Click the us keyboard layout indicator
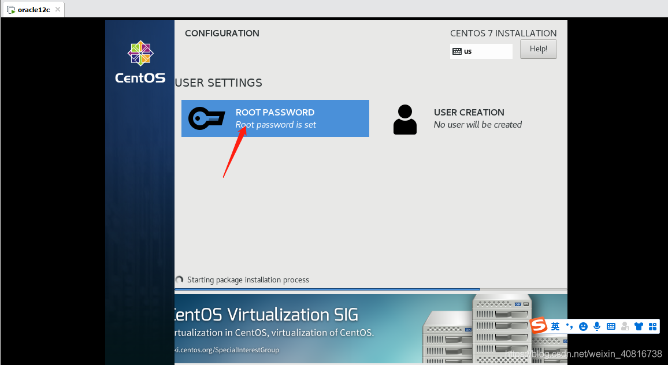Viewport: 668px width, 365px height. point(481,51)
